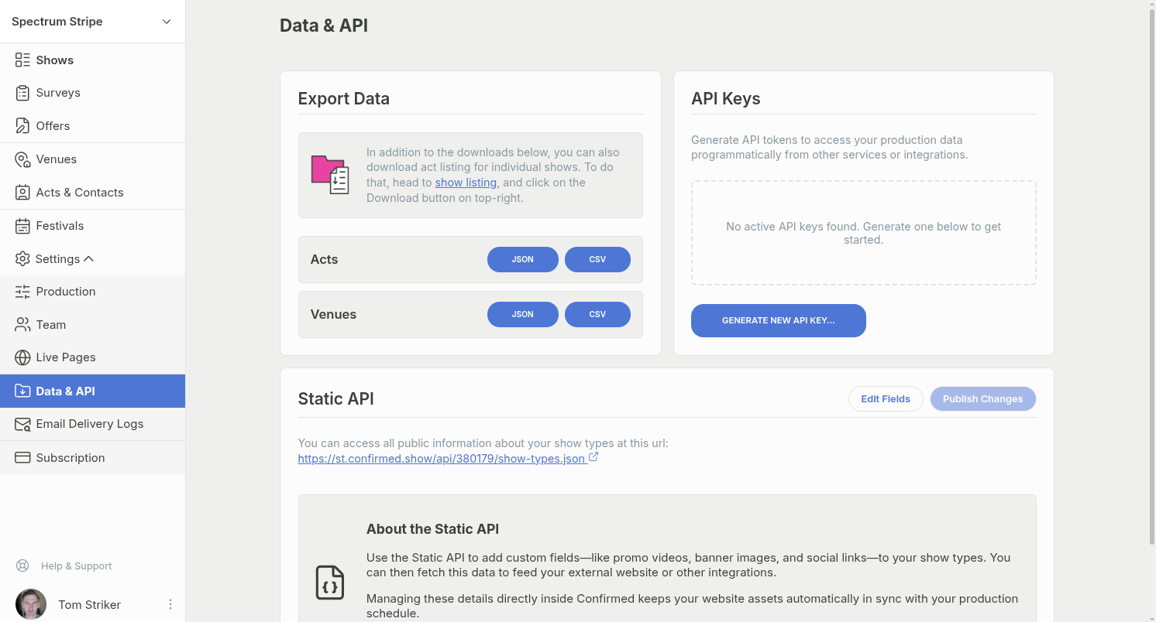Click the Production sliders icon
Screen dimensions: 1156x622
tap(22, 292)
